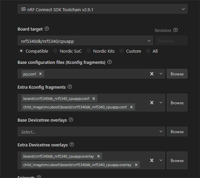
Task: Open Base Devicetree overlays Select dropdown
Action: click(91, 132)
